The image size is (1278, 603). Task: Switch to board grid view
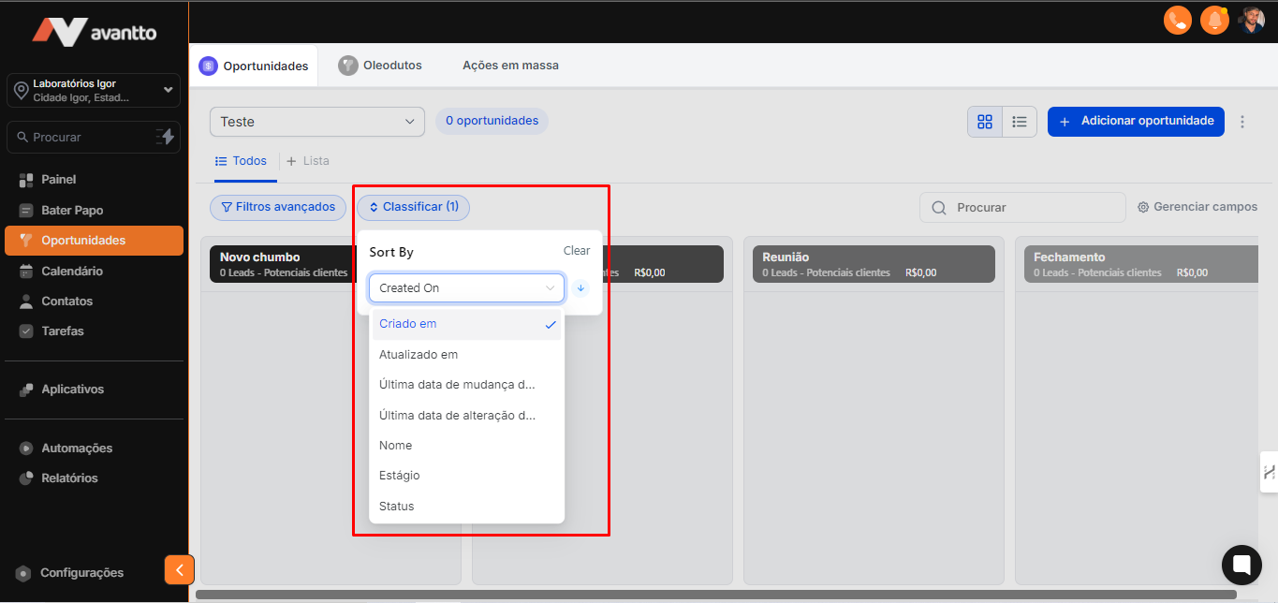click(x=984, y=122)
